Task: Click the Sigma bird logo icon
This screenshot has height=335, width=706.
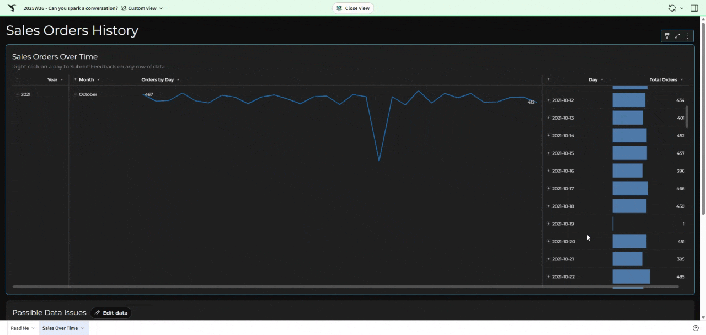Action: tap(12, 8)
